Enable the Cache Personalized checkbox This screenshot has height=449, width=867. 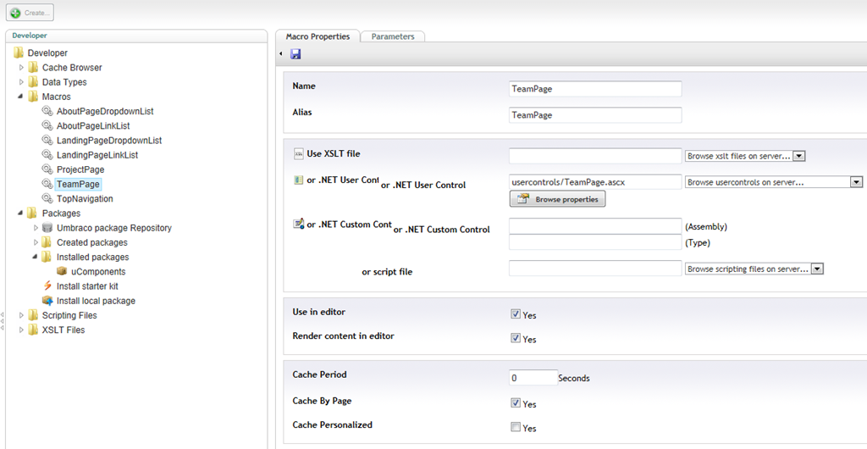click(x=516, y=428)
